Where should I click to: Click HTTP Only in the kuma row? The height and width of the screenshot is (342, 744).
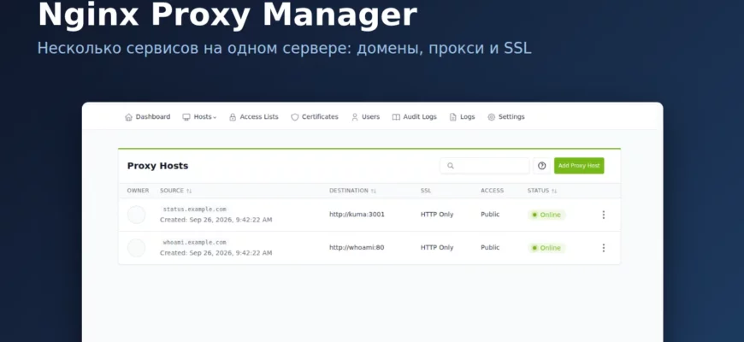[437, 215]
